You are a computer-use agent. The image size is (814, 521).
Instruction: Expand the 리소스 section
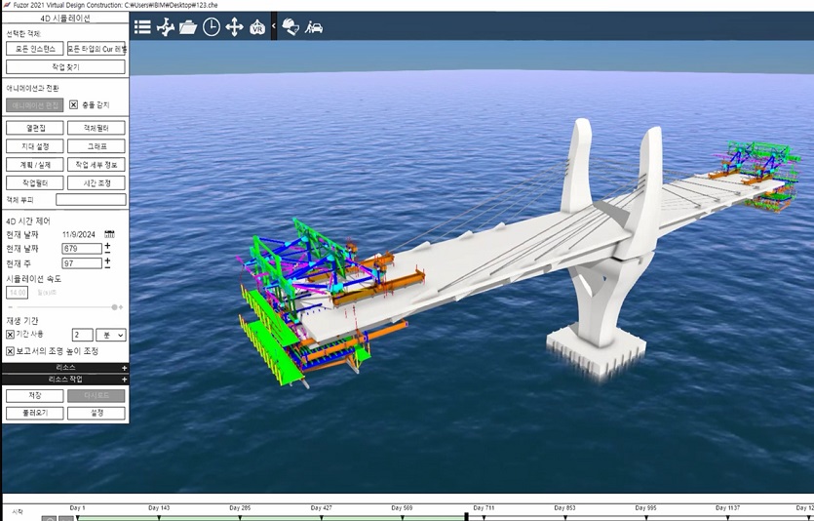[124, 368]
